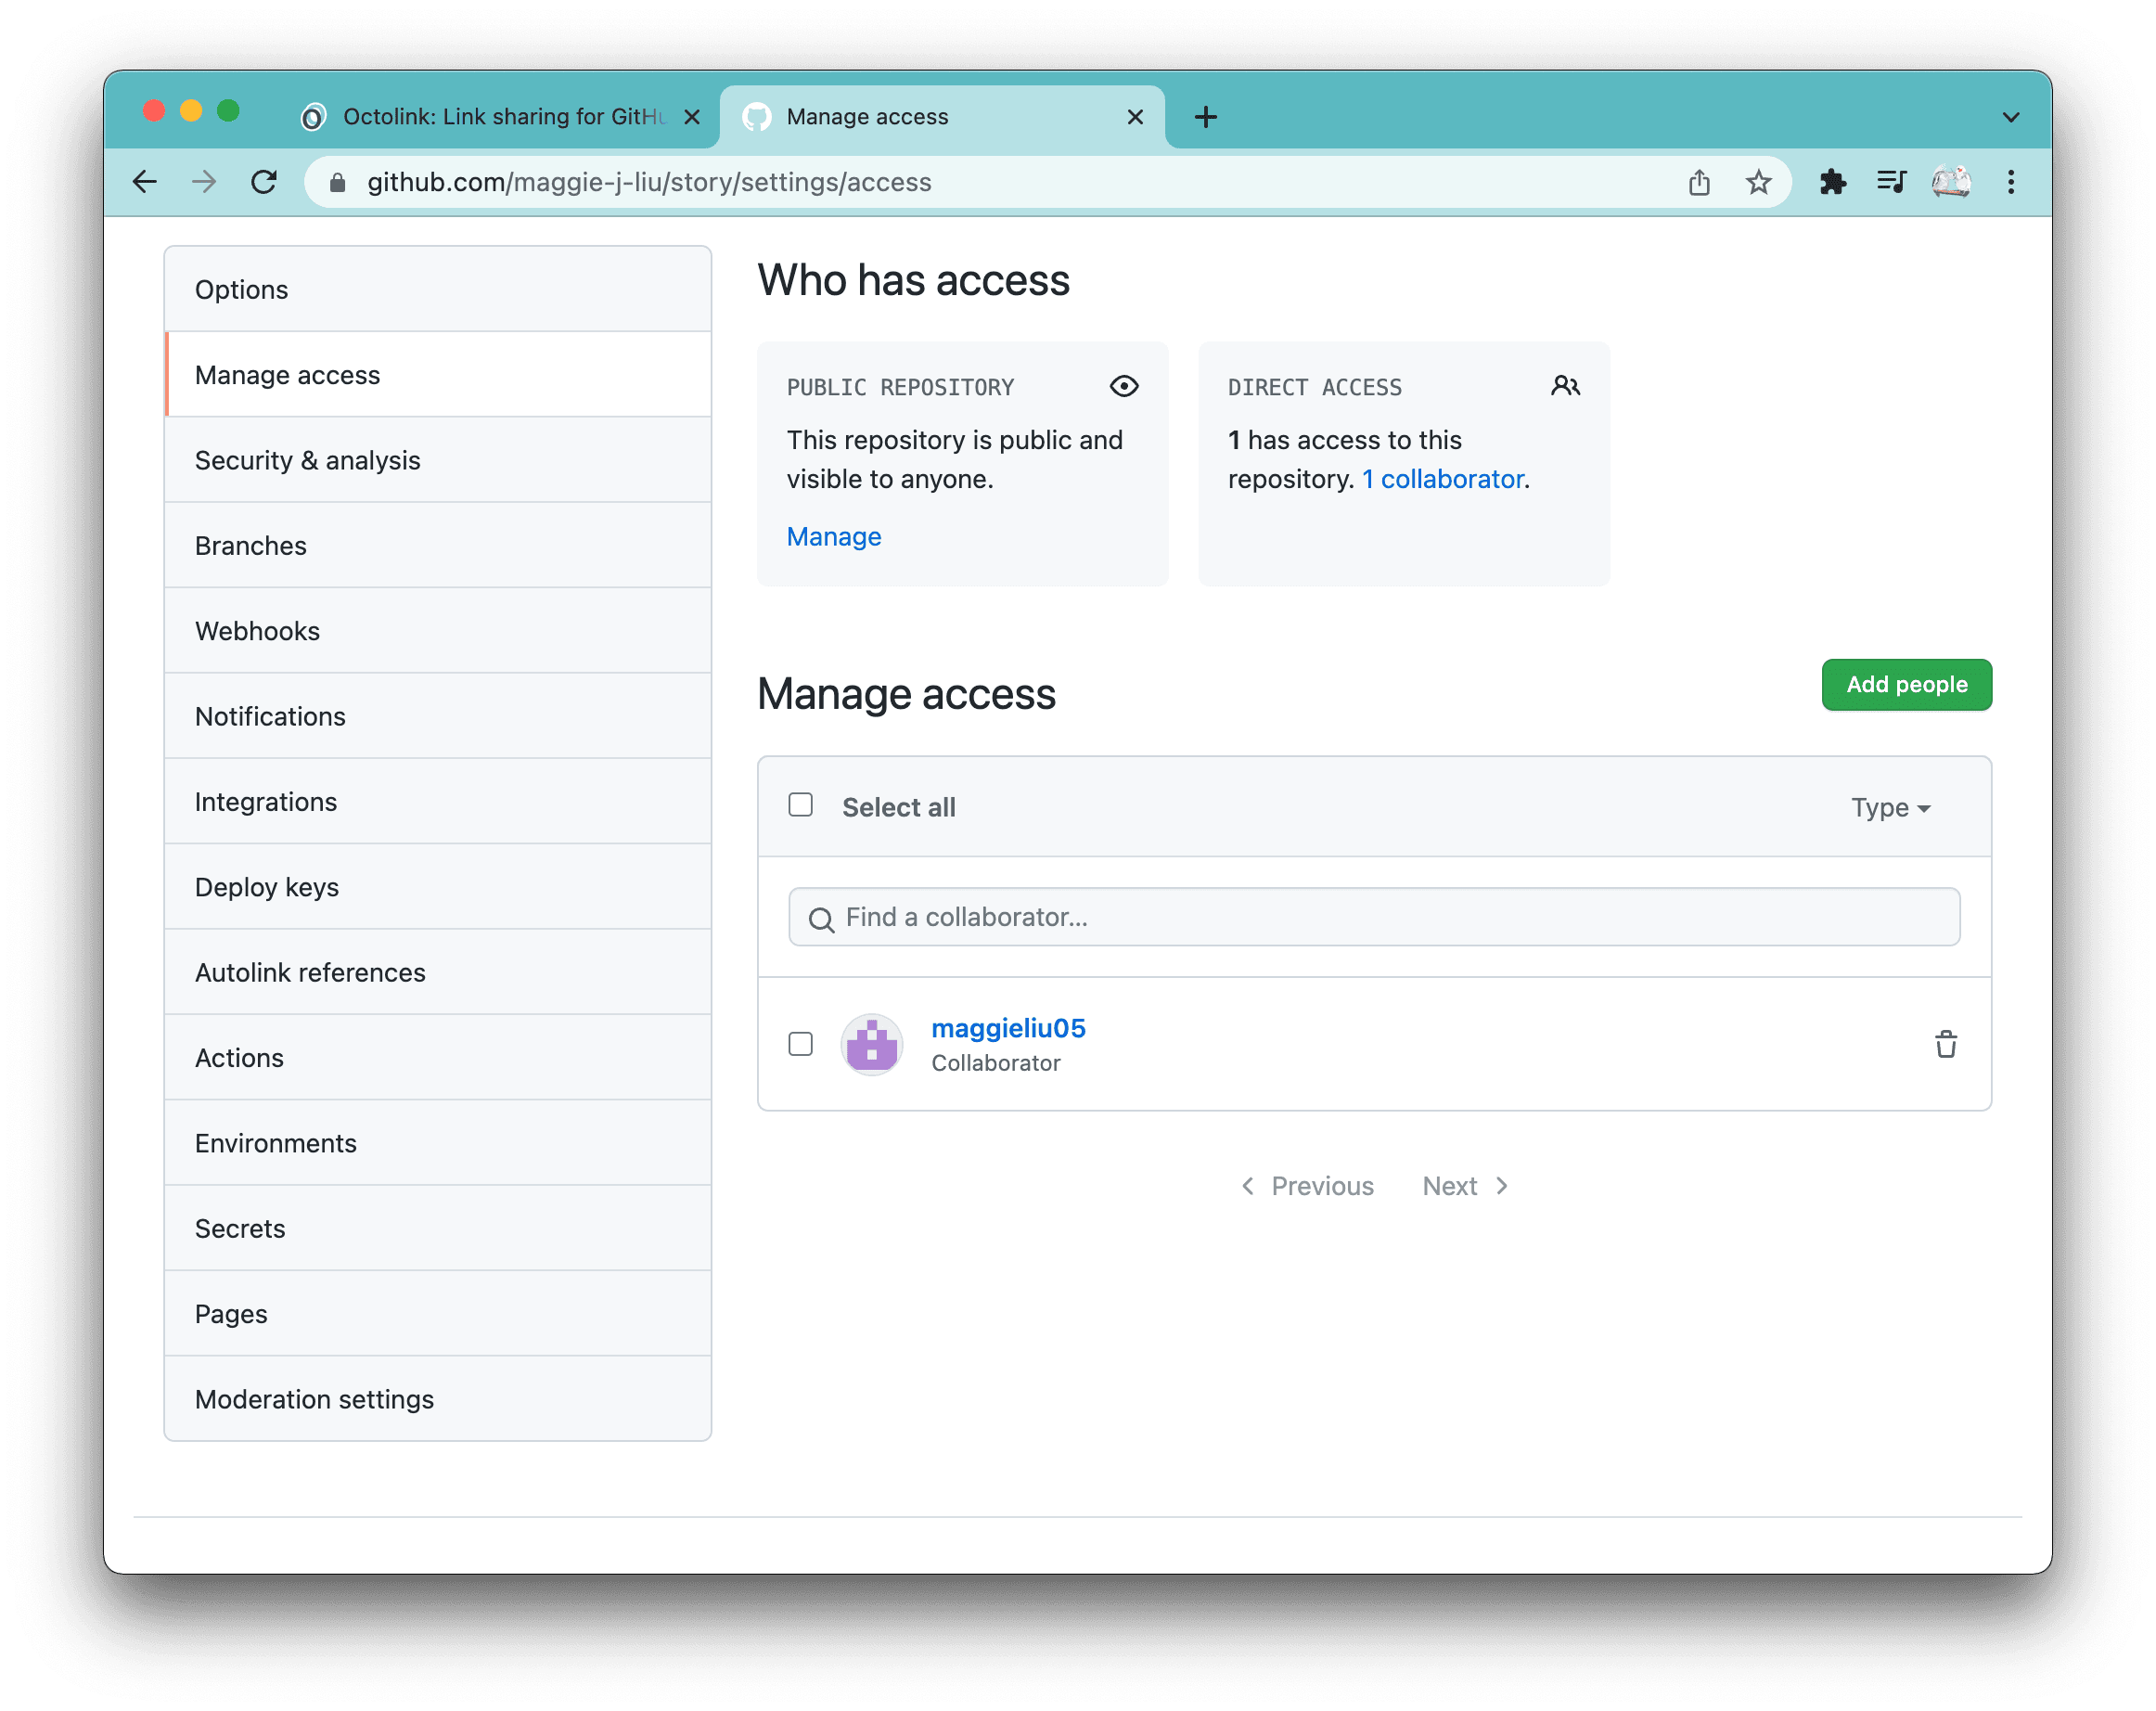This screenshot has width=2156, height=1711.
Task: Open Environments settings
Action: pyautogui.click(x=438, y=1143)
